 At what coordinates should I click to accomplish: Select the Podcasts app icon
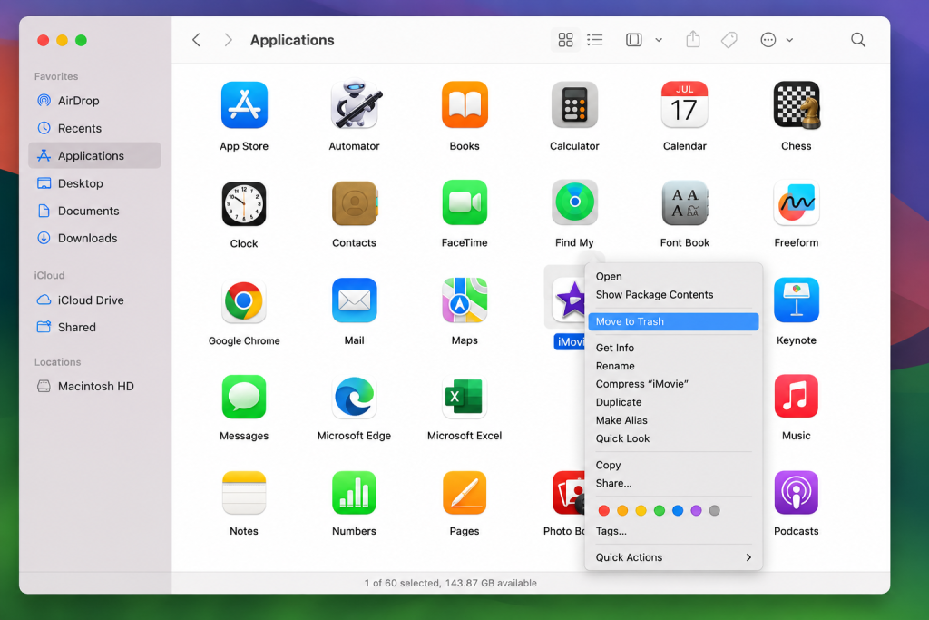point(797,493)
